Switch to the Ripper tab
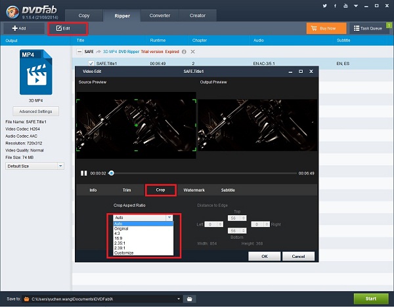 [x=122, y=16]
